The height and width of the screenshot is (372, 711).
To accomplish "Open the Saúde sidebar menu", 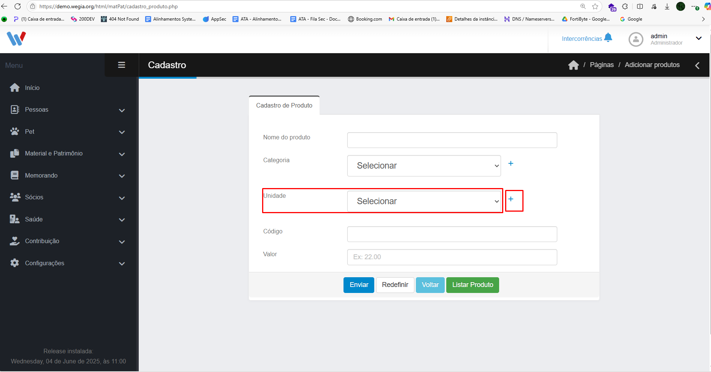I will 69,219.
